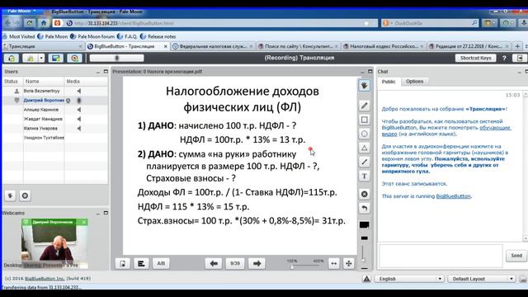Open the Pale Moon application menu
The image size is (528, 297).
(21, 11)
